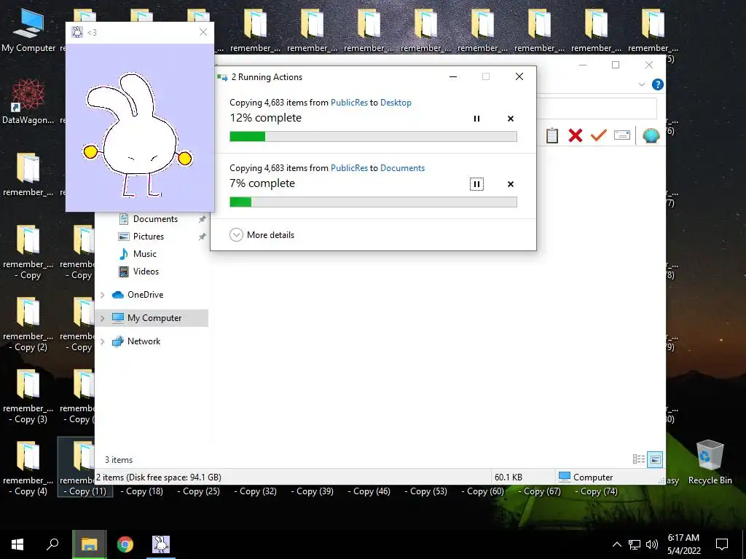Maximize the Explorer window

(x=616, y=65)
